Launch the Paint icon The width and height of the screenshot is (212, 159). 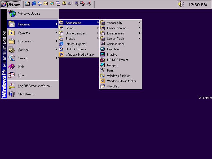click(103, 70)
